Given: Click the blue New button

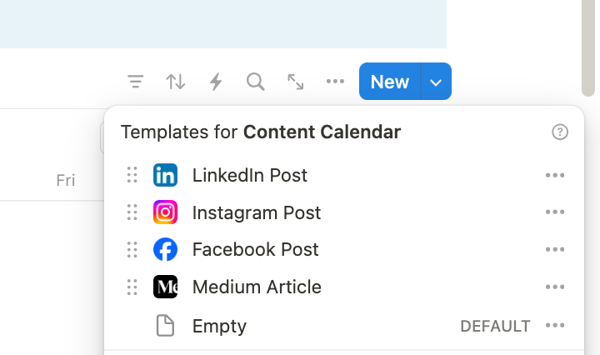Looking at the screenshot, I should click(390, 82).
